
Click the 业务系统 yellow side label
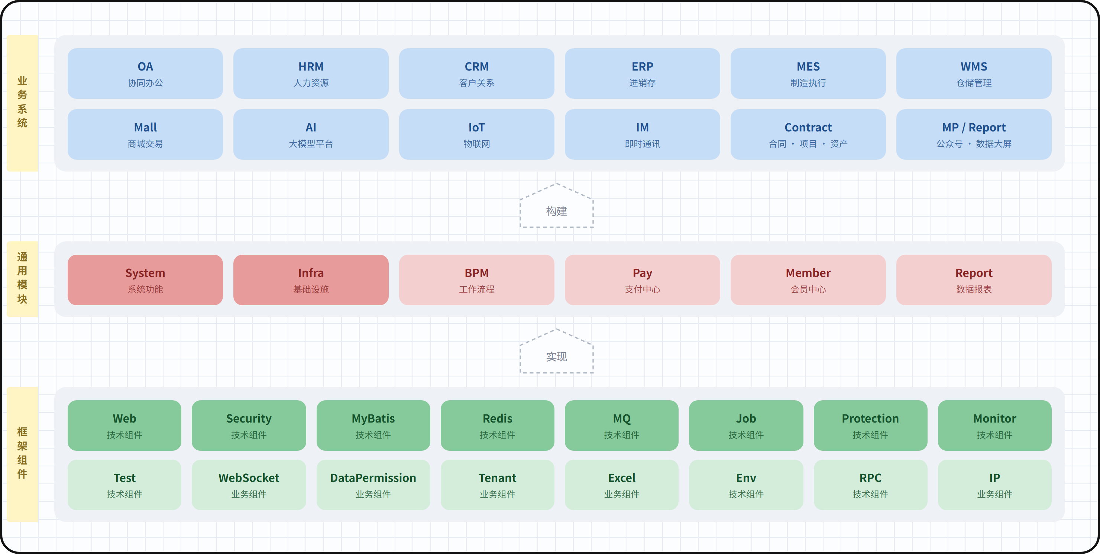(x=23, y=103)
